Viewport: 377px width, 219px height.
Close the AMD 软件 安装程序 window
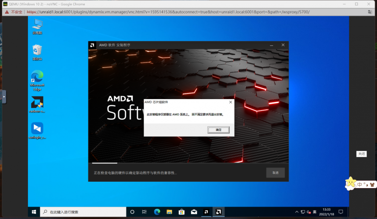(283, 45)
